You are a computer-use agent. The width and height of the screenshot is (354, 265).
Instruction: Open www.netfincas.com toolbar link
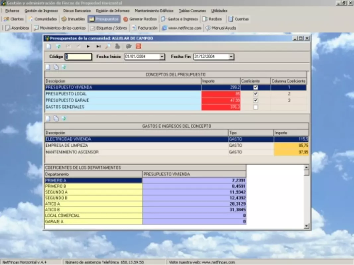click(x=182, y=28)
